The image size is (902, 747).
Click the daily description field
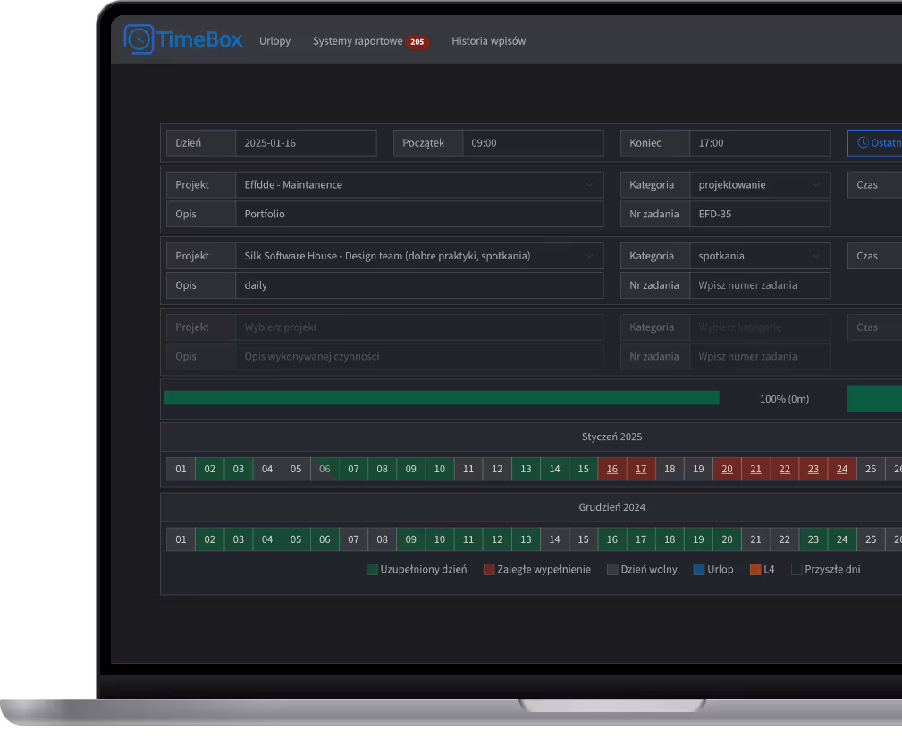(x=419, y=285)
